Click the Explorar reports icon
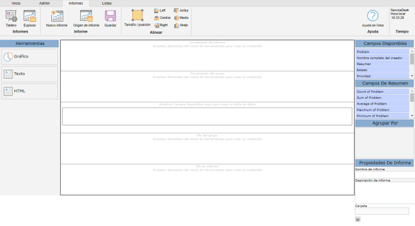The height and width of the screenshot is (226, 415). pyautogui.click(x=30, y=16)
